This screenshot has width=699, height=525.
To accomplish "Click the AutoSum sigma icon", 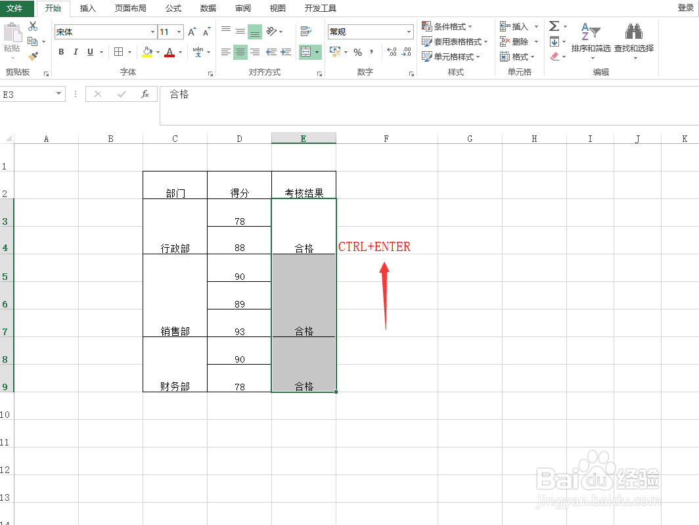I will coord(554,26).
